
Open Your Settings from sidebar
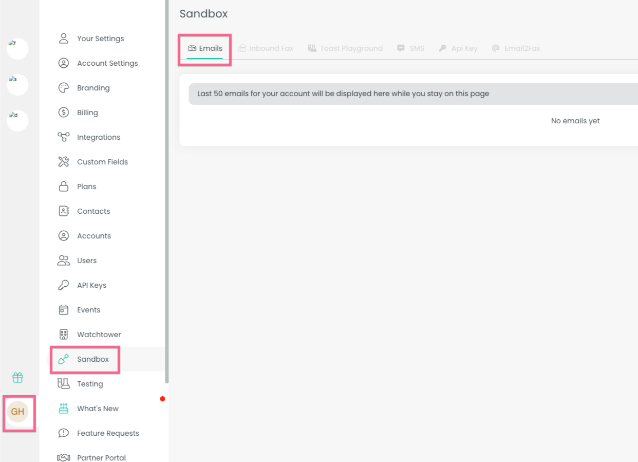[x=101, y=39]
